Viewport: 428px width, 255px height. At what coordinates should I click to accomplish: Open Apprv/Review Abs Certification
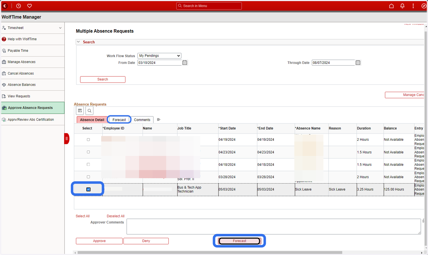[32, 120]
